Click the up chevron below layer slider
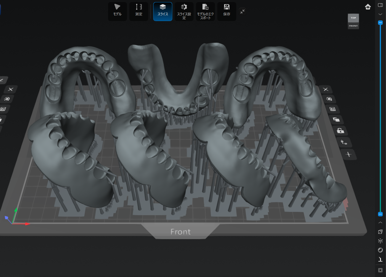 [380, 223]
